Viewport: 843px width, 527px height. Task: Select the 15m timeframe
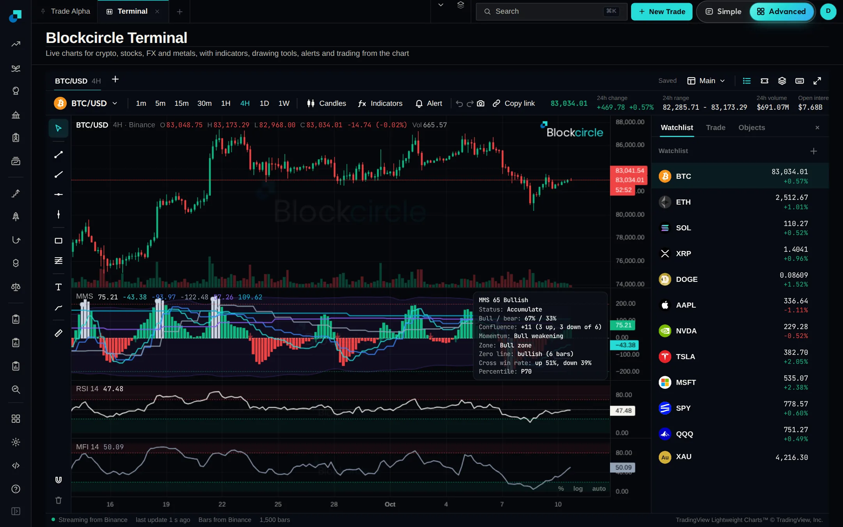click(181, 103)
